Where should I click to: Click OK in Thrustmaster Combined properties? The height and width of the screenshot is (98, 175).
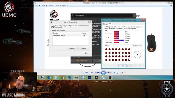point(122,66)
